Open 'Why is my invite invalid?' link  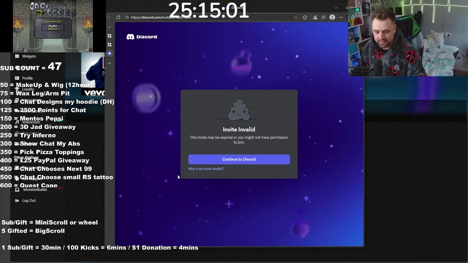206,169
